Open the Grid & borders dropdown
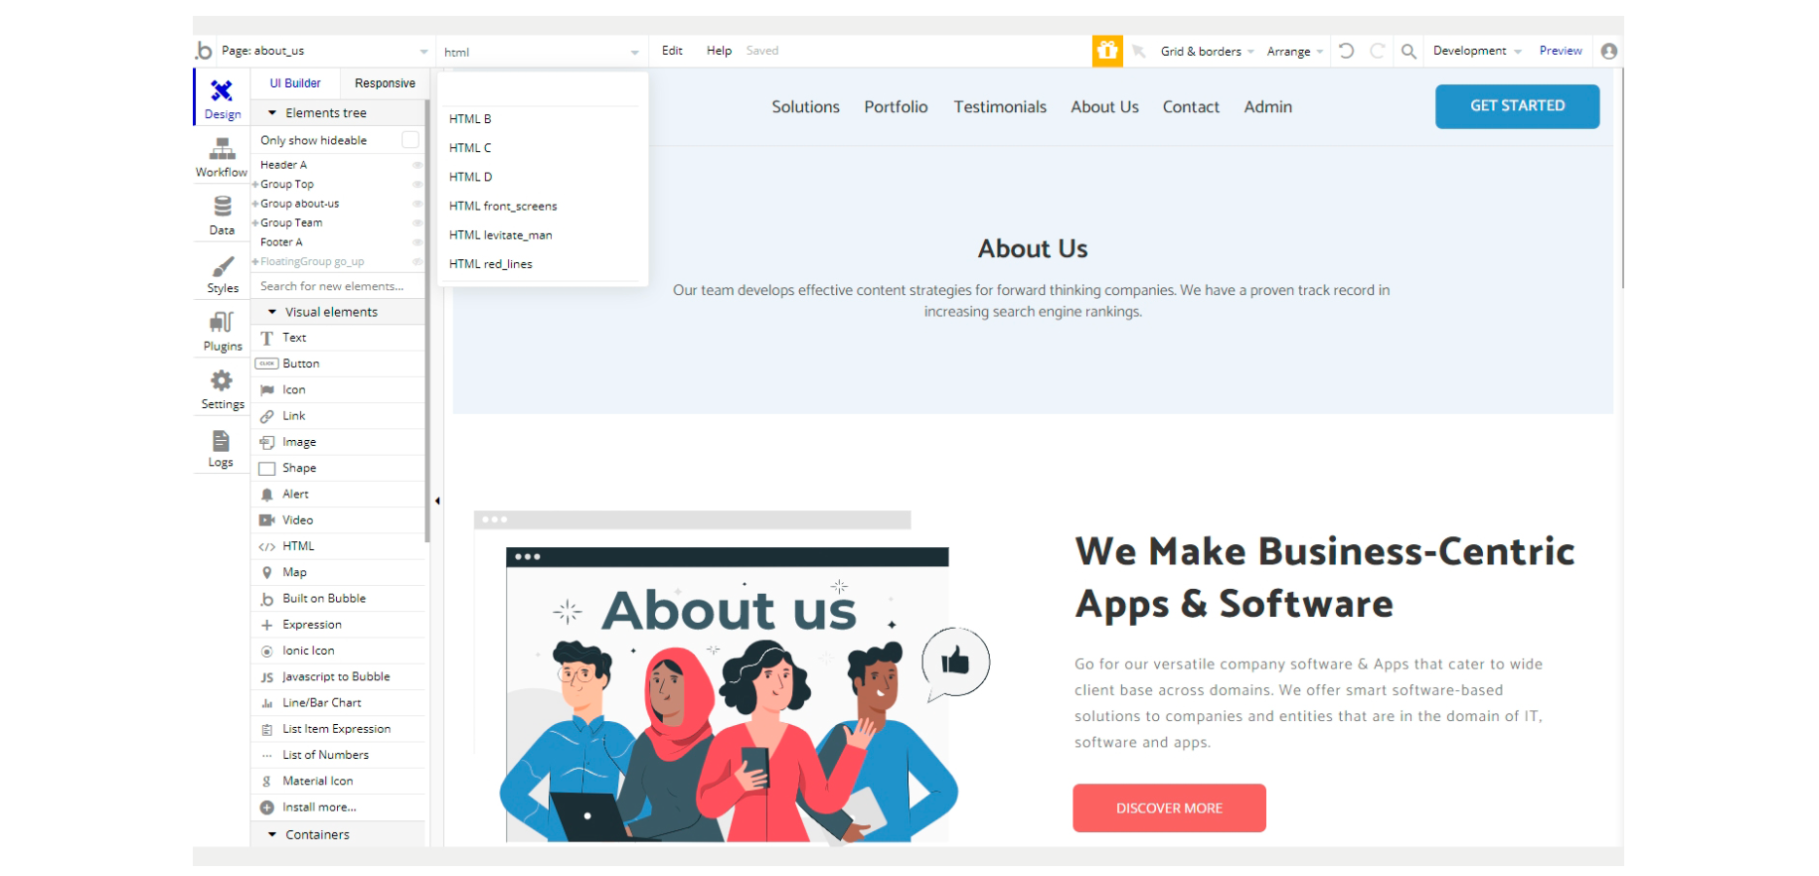The height and width of the screenshot is (876, 1819). [x=1208, y=51]
